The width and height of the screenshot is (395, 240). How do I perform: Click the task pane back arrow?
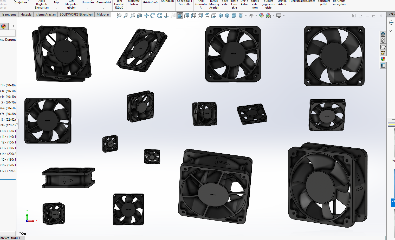pyautogui.click(x=391, y=23)
